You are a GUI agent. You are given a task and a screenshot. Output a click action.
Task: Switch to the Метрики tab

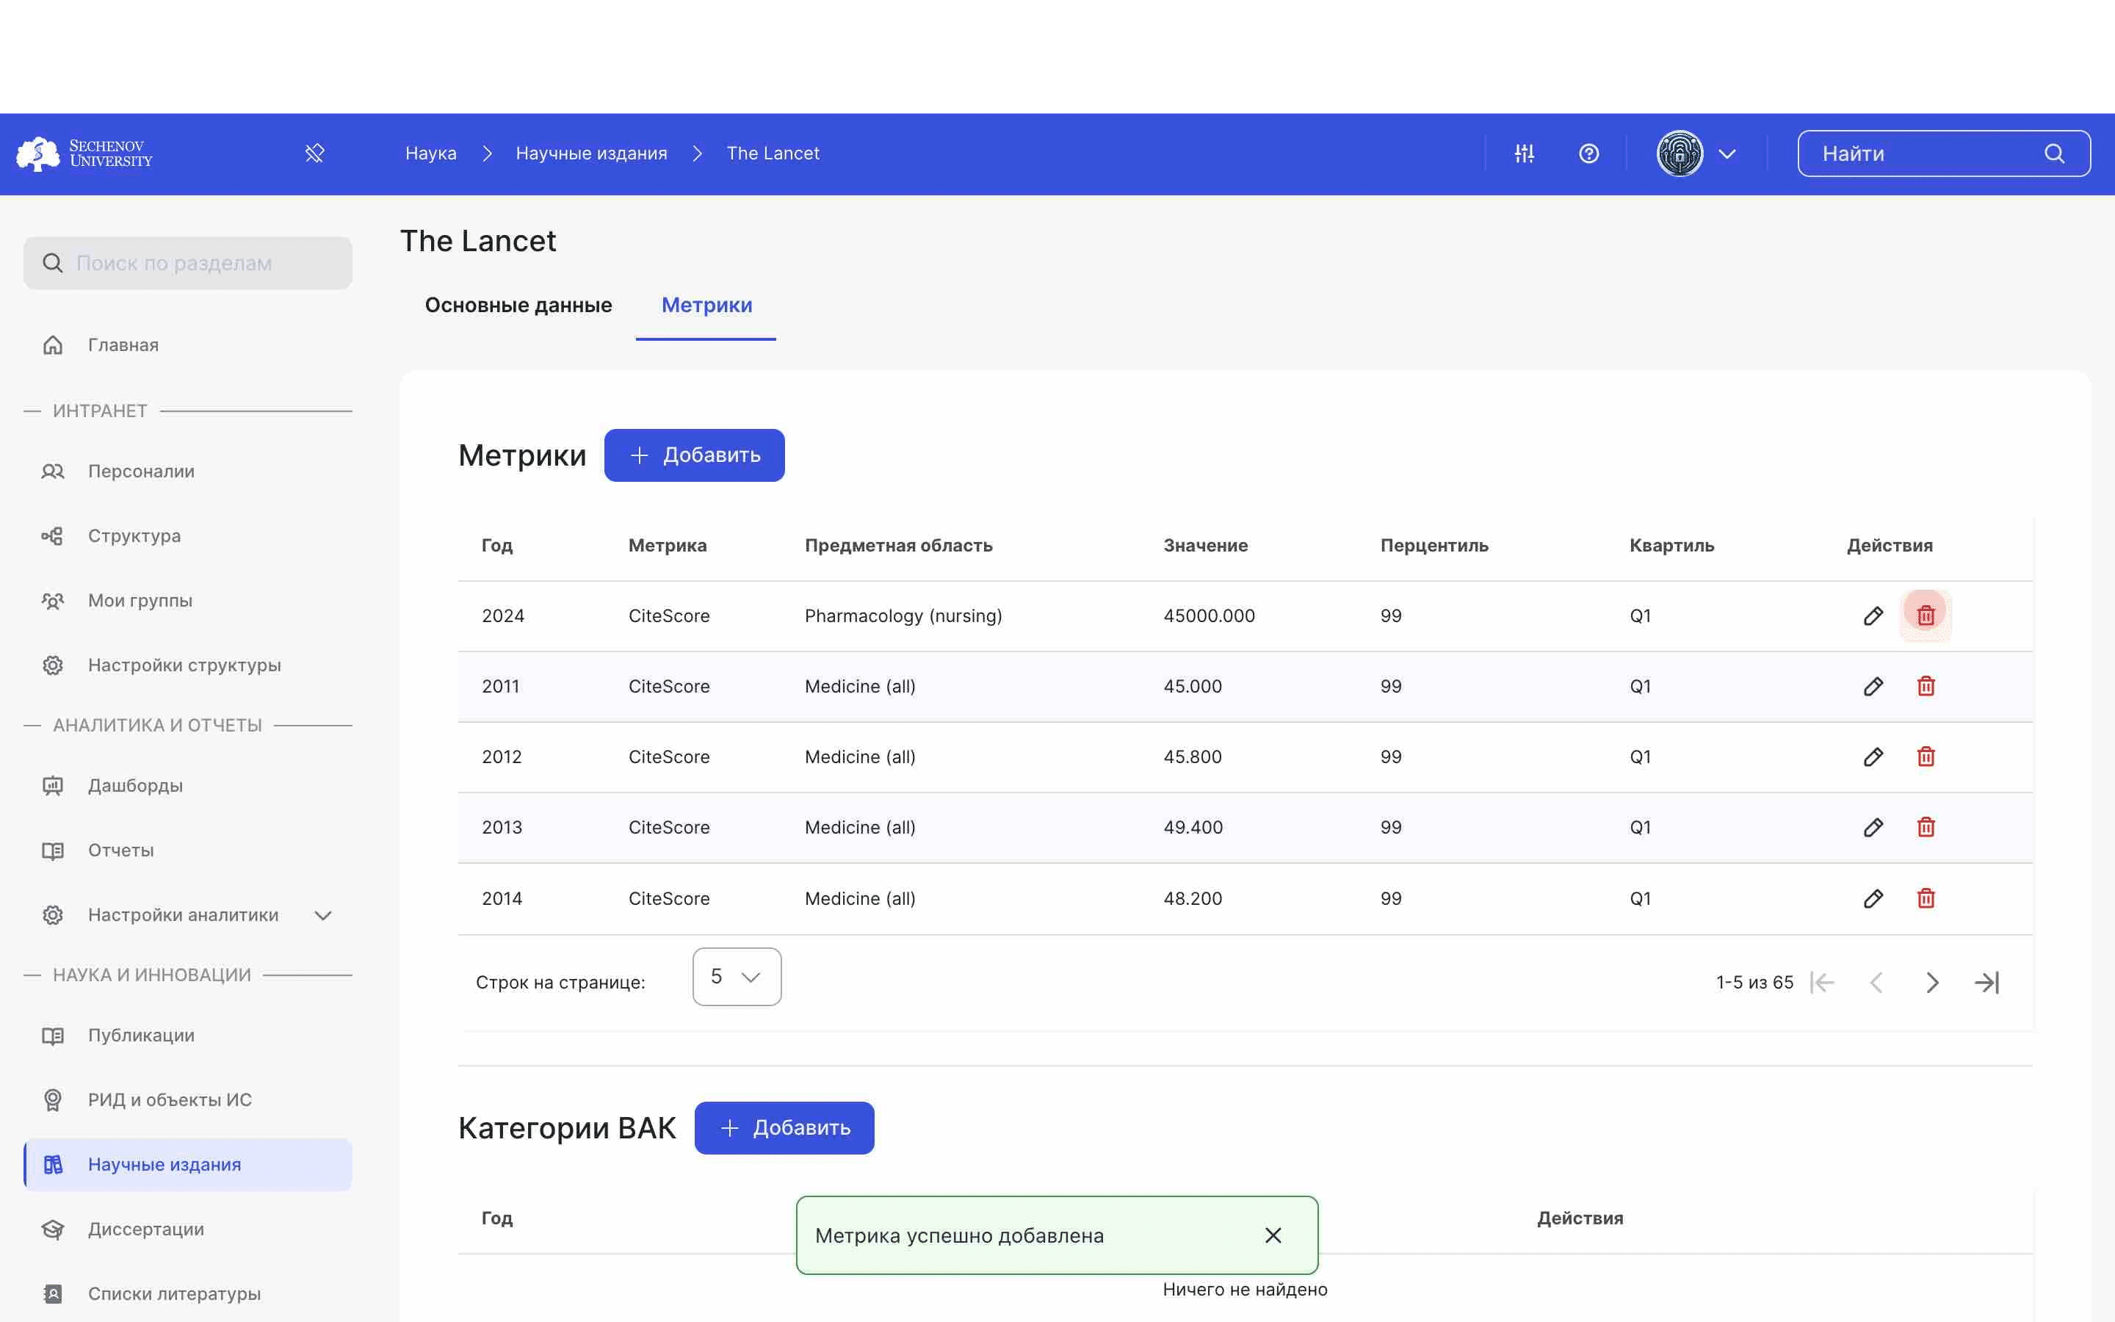pos(706,305)
